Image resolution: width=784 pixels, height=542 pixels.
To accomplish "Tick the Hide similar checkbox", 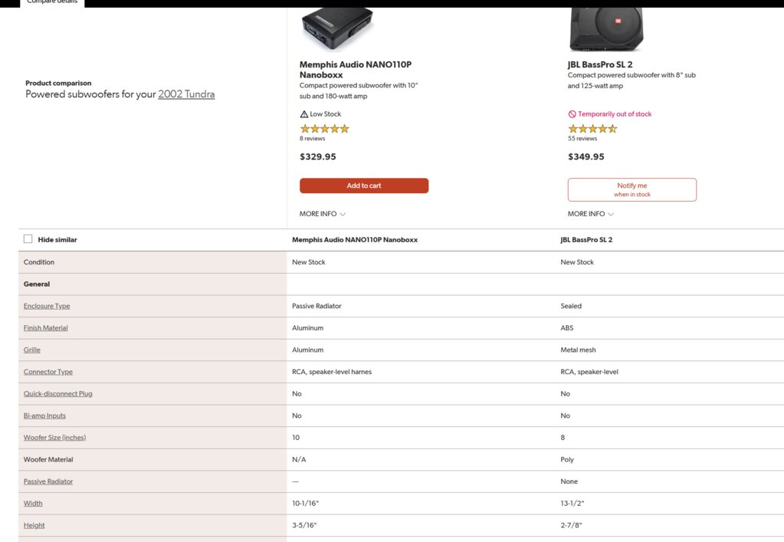I will pos(28,239).
